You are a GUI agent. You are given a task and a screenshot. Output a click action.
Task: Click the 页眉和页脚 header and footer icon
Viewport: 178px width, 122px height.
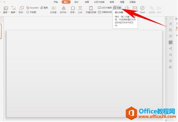91,8
